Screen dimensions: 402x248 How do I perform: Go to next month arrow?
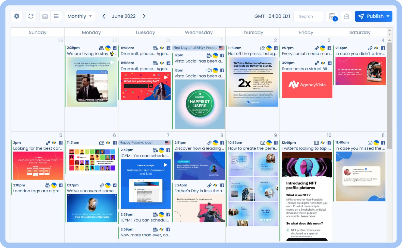pyautogui.click(x=144, y=16)
